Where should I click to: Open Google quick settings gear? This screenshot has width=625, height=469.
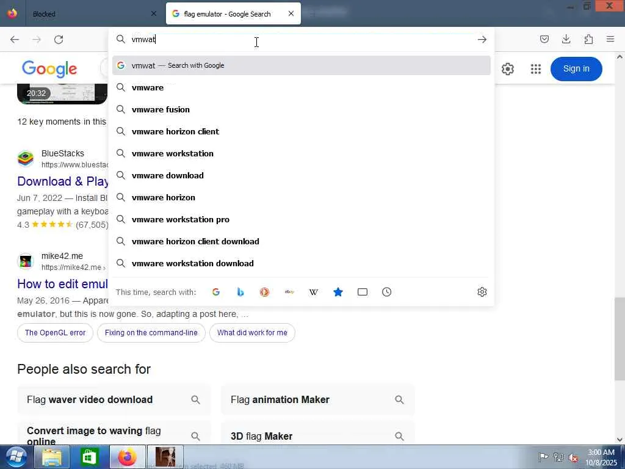tap(507, 69)
